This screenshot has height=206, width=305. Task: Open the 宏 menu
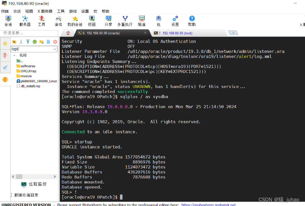95,11
